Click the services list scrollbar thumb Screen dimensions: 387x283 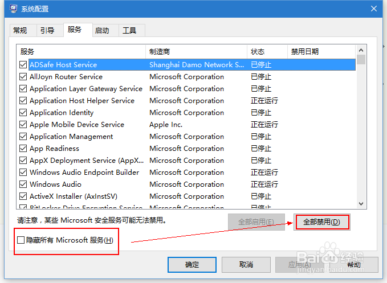click(361, 60)
